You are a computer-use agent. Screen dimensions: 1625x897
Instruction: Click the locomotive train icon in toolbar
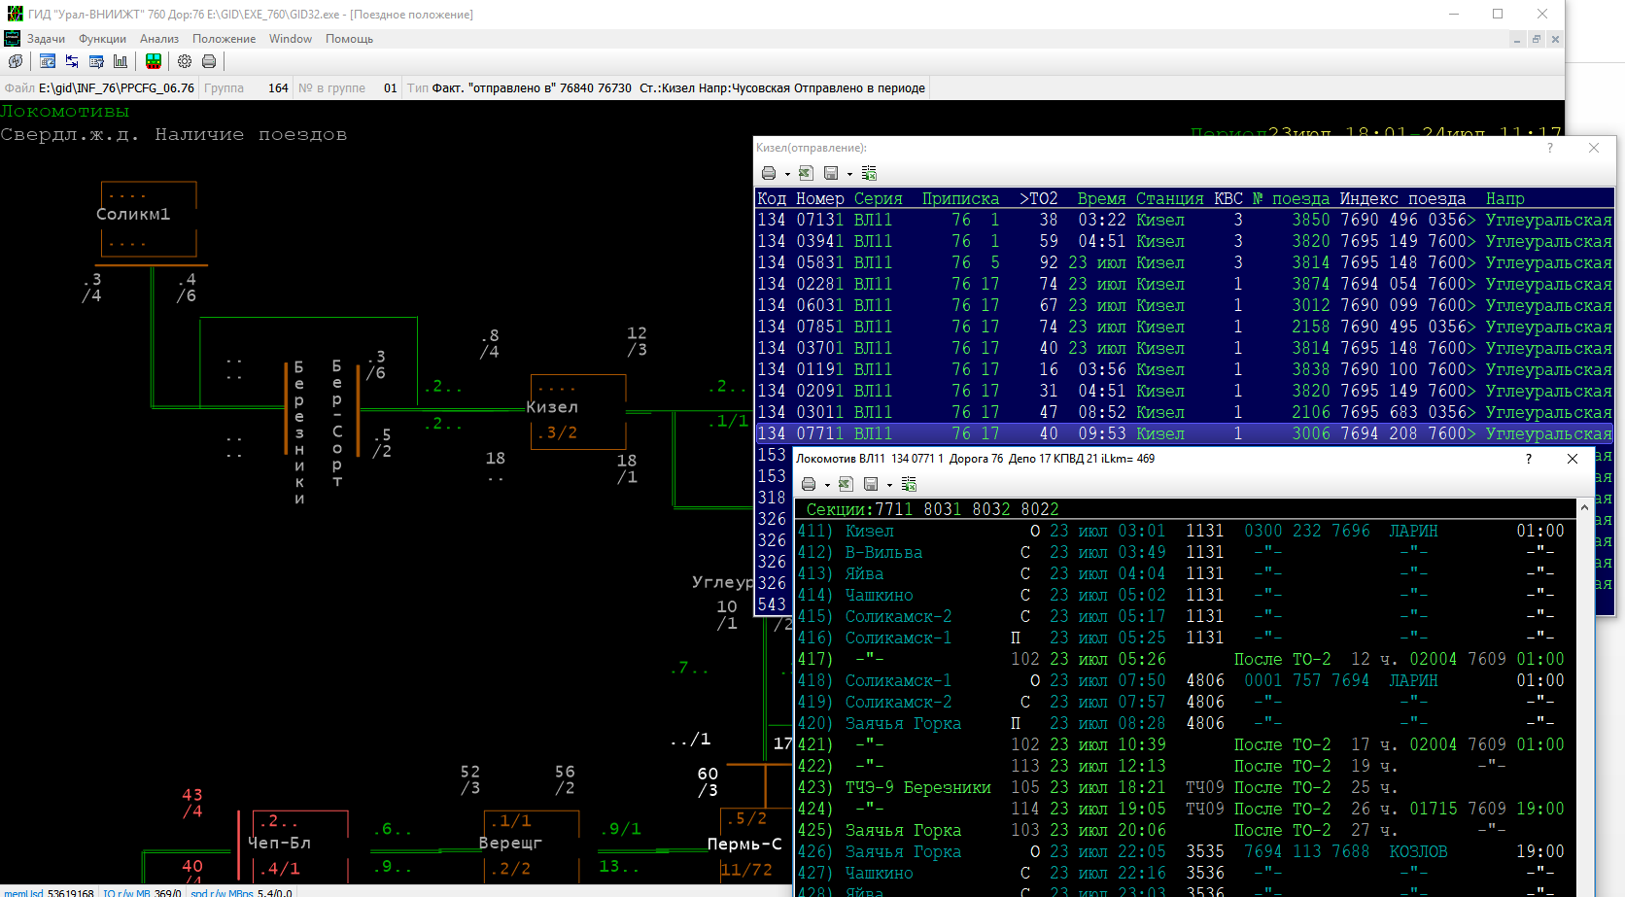coord(154,61)
